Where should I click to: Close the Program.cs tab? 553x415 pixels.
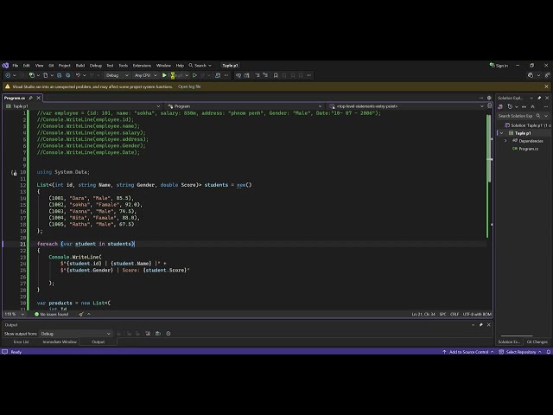point(38,98)
